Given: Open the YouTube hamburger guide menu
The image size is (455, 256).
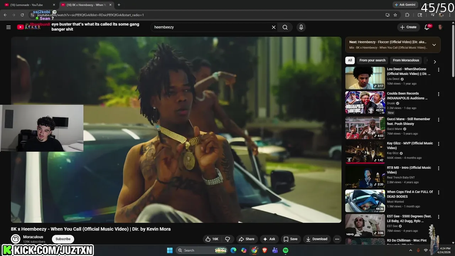Looking at the screenshot, I should point(9,27).
